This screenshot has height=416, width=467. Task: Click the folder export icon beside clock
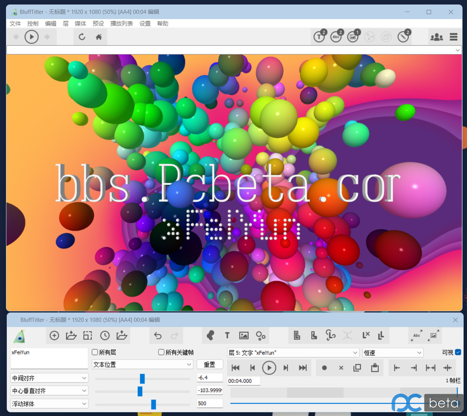point(122,336)
